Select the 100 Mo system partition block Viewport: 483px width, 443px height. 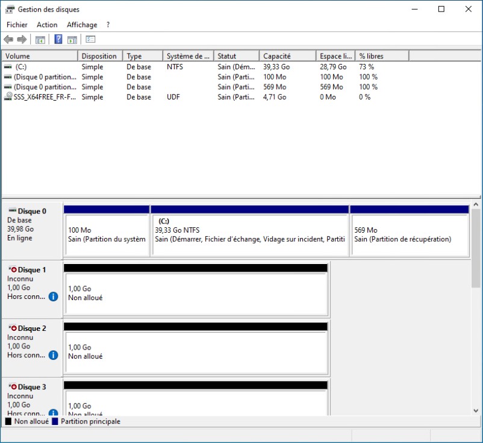(107, 231)
